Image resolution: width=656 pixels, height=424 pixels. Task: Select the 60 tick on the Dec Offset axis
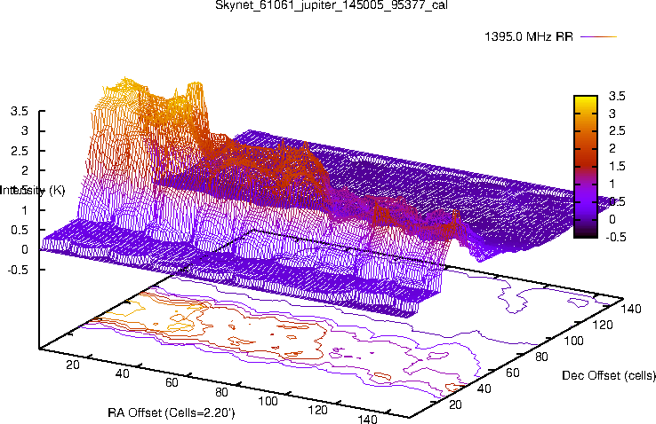(x=513, y=373)
